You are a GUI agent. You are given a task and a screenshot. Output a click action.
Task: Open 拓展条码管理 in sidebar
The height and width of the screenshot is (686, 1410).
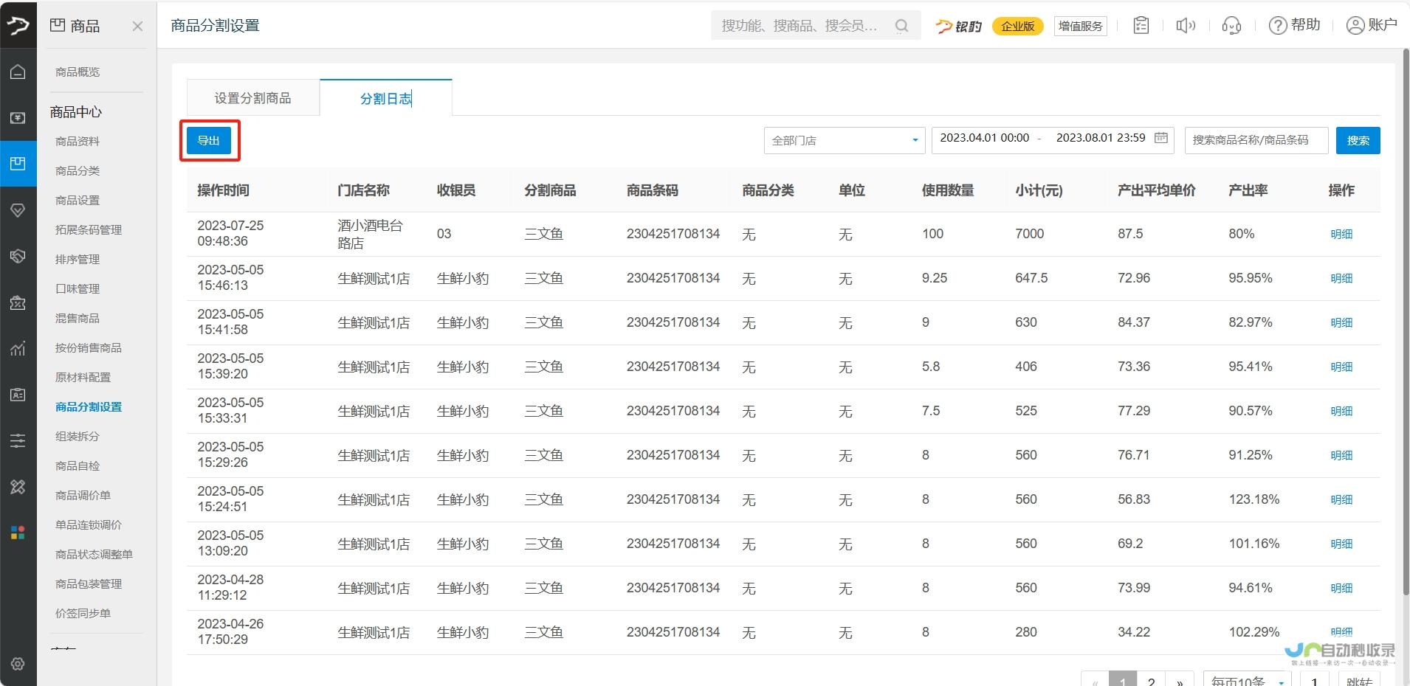coord(89,229)
